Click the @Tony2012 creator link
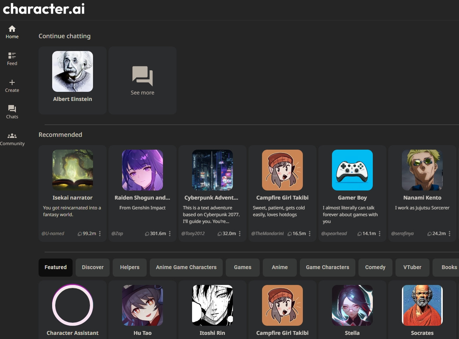The height and width of the screenshot is (339, 459). coord(193,234)
